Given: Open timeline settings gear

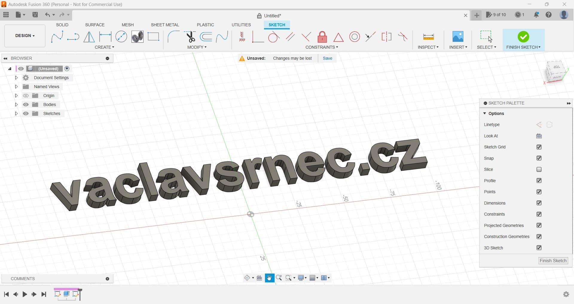Looking at the screenshot, I should [x=566, y=294].
